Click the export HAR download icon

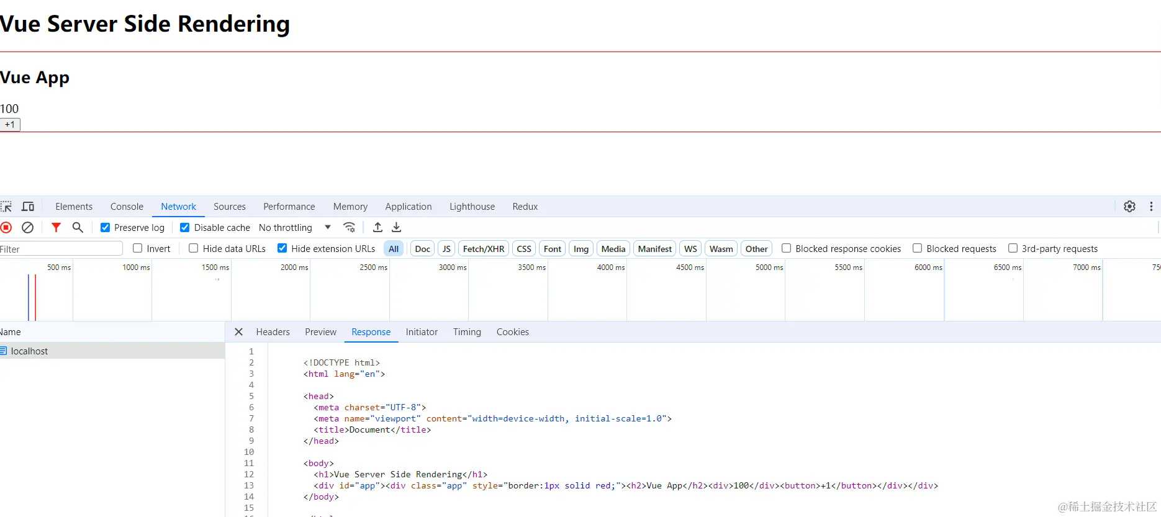click(x=397, y=228)
